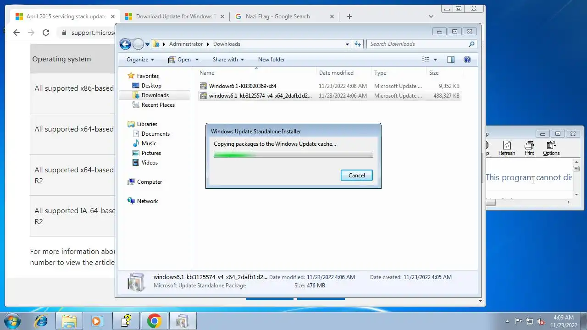Click the Search Downloads field
Image resolution: width=587 pixels, height=330 pixels.
pyautogui.click(x=417, y=44)
